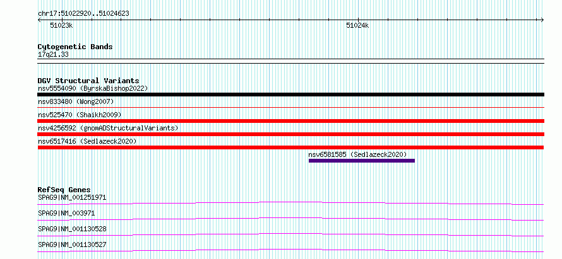Click the 17q21.33 cytogenetic band bar
The width and height of the screenshot is (562, 259).
[x=290, y=61]
